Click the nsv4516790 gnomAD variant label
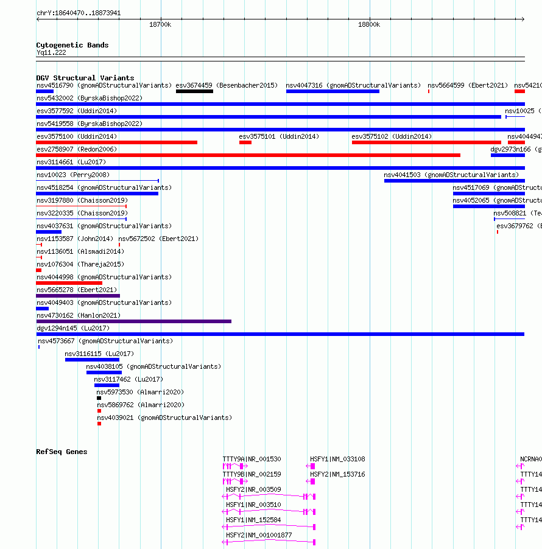The width and height of the screenshot is (542, 549). tap(104, 85)
